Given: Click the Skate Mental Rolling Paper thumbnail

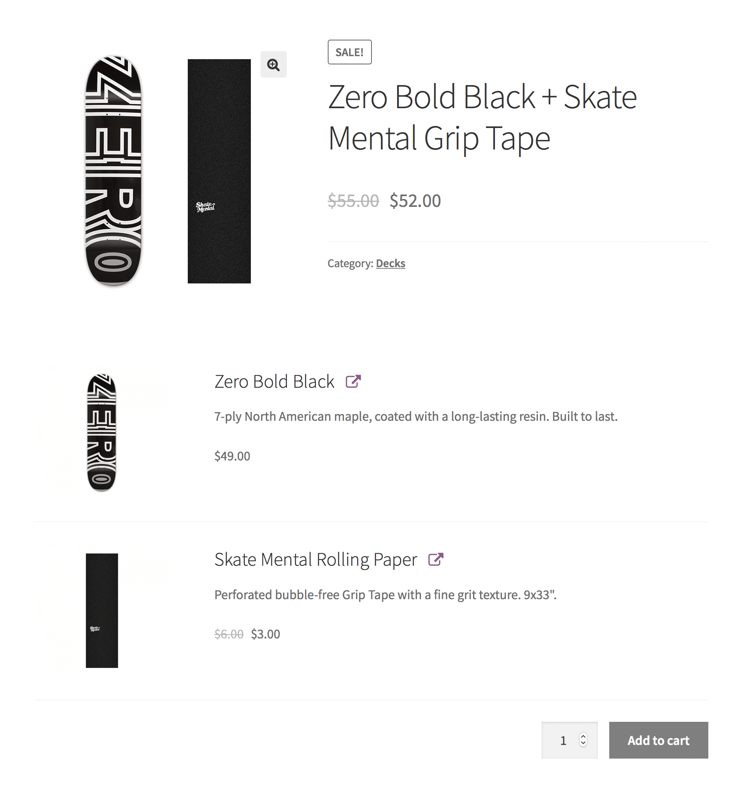Looking at the screenshot, I should (x=102, y=610).
